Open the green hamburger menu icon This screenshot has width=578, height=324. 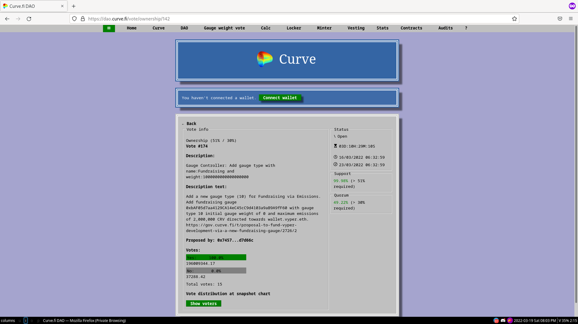coord(109,28)
